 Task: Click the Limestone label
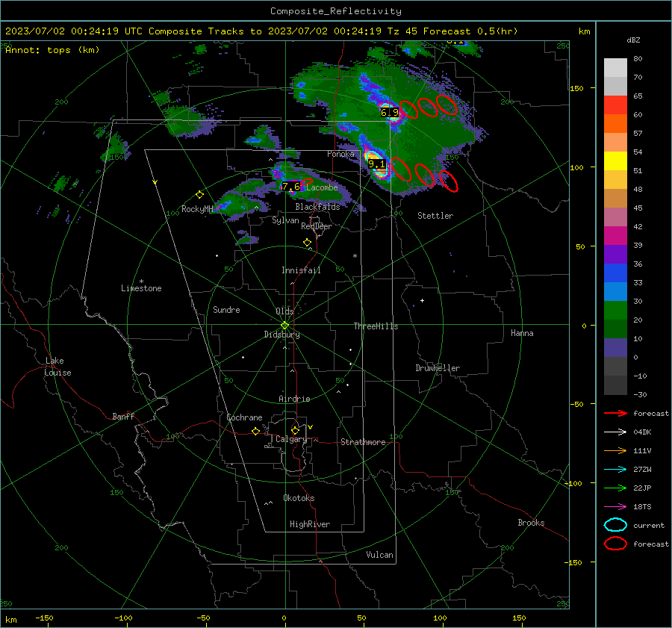click(141, 288)
